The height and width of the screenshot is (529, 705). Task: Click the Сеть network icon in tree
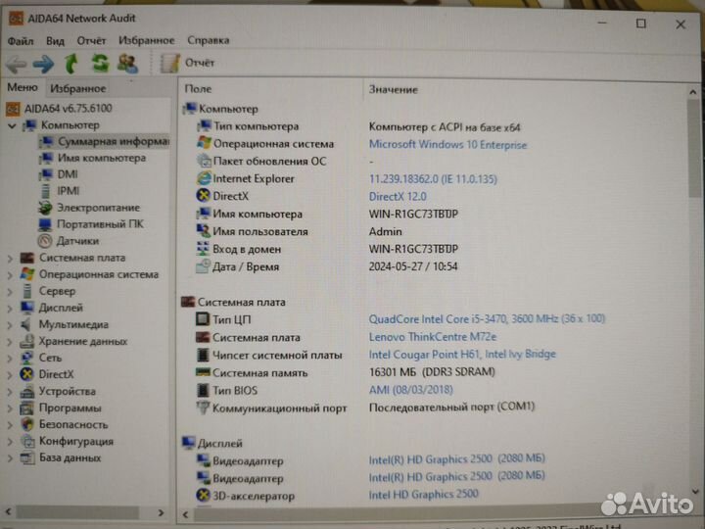click(27, 359)
